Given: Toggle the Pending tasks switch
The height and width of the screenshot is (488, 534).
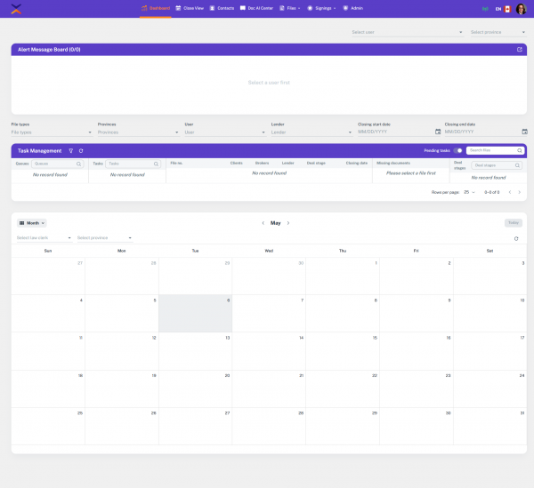Looking at the screenshot, I should 458,151.
